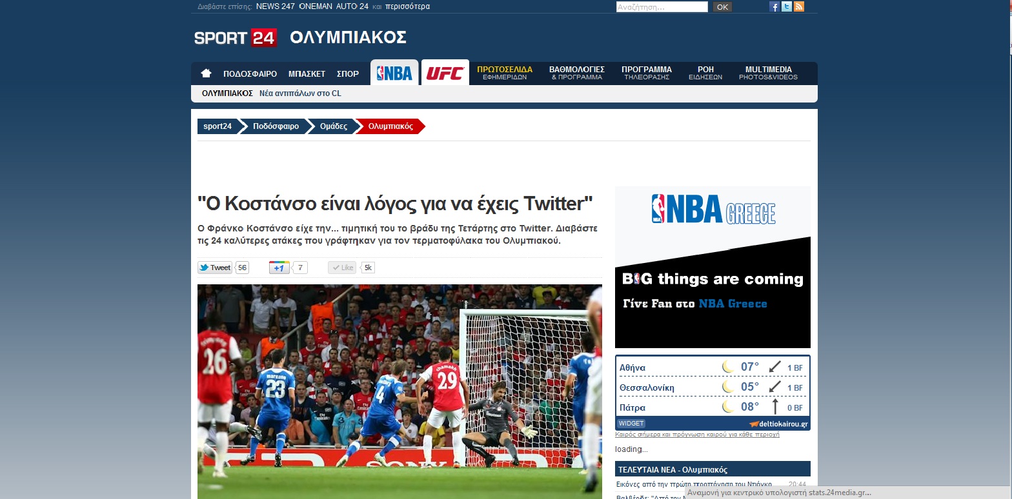The width and height of the screenshot is (1012, 499).
Task: Open ΠΡΩΤΟΣΕΛΙΔΑ ΕΦΗΜΕΡΙΔΩΝ menu item
Action: point(505,73)
